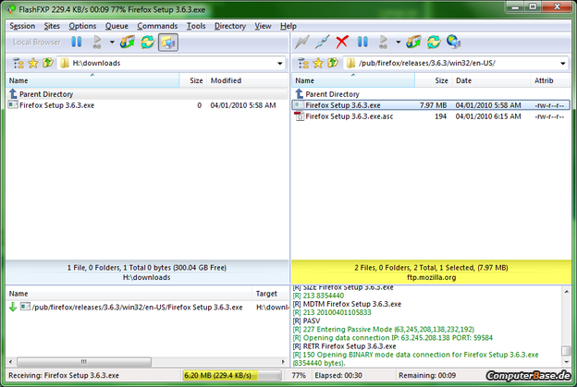
Task: Open local play button dropdown arrow
Action: coord(112,42)
